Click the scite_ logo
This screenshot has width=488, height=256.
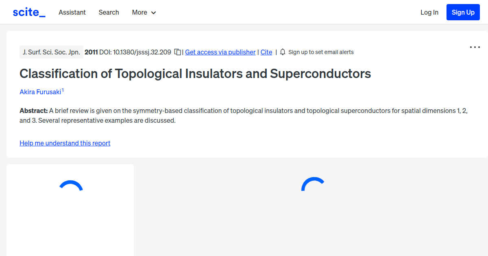[28, 12]
